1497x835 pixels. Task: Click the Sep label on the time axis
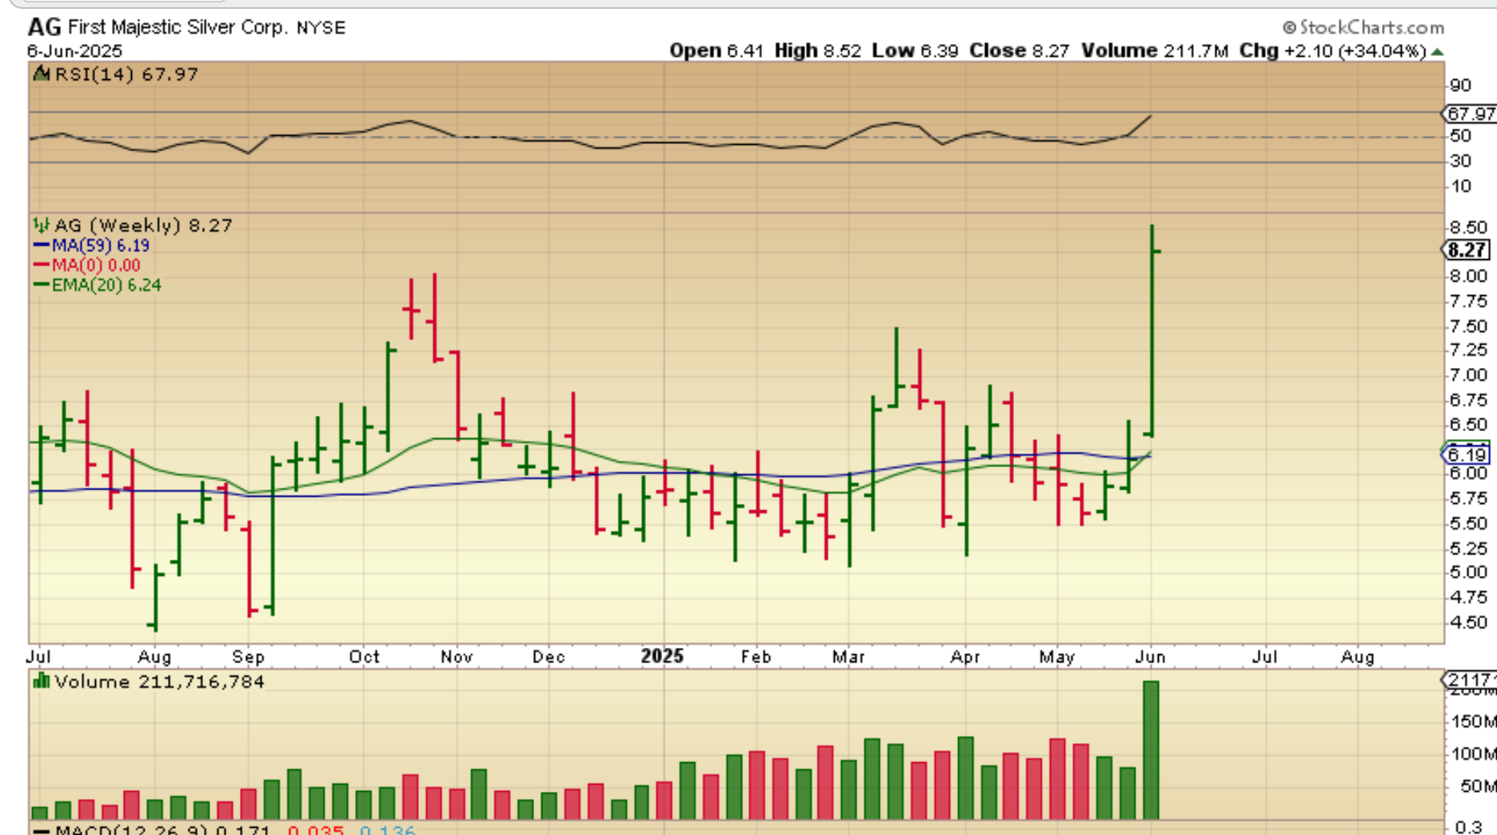[248, 657]
